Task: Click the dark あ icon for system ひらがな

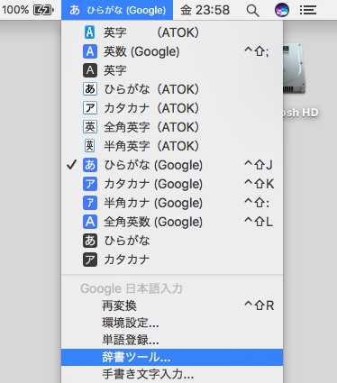Action: (90, 241)
